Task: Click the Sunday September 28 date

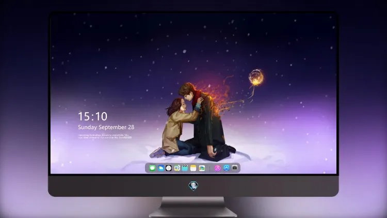Action: pos(106,127)
